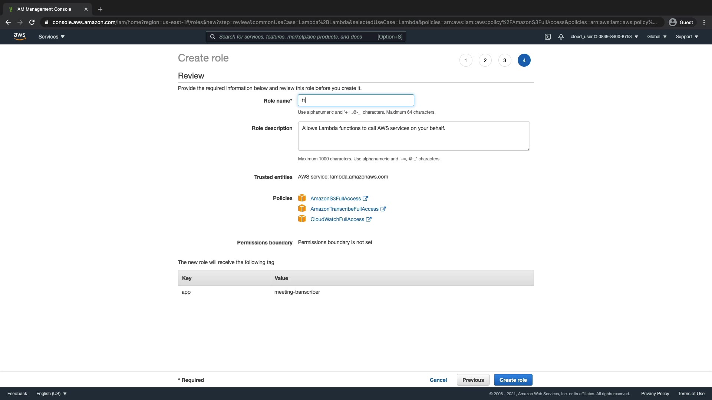
Task: Open external link icon beside CloudWatchFullAccess
Action: (369, 219)
